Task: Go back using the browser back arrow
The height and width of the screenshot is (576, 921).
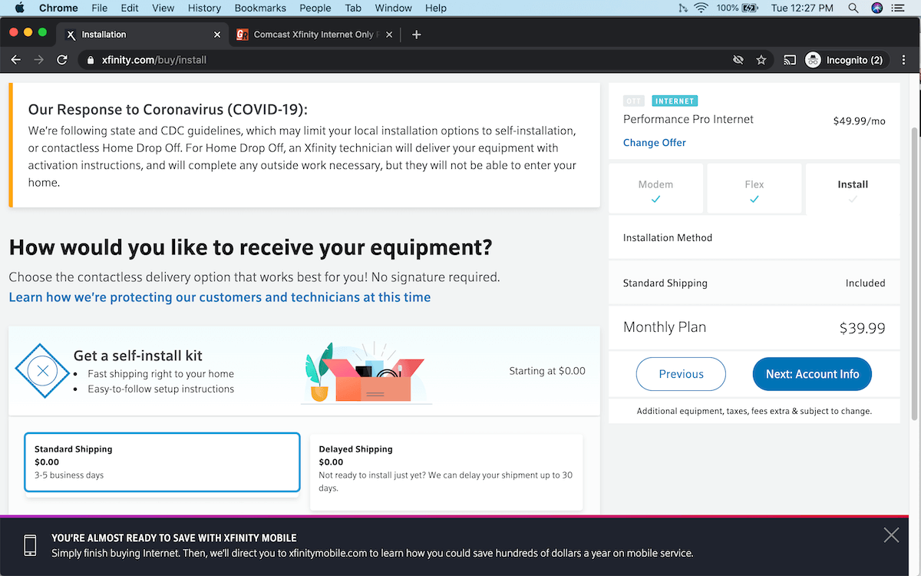Action: (16, 60)
